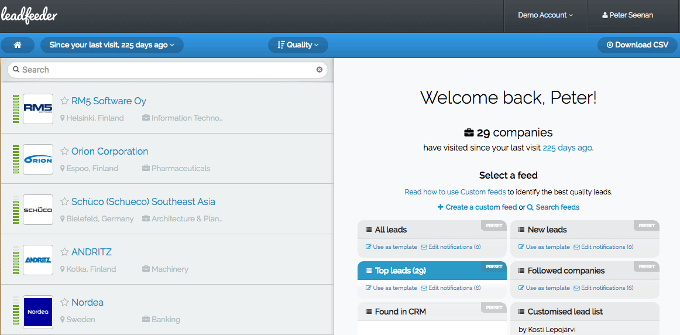Screen dimensions: 680x335
Task: Open the New leads feed
Action: point(547,230)
